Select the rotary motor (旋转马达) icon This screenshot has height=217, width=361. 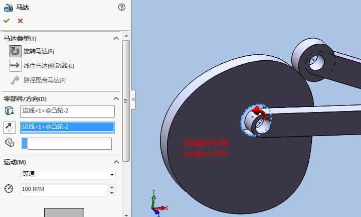coord(15,51)
